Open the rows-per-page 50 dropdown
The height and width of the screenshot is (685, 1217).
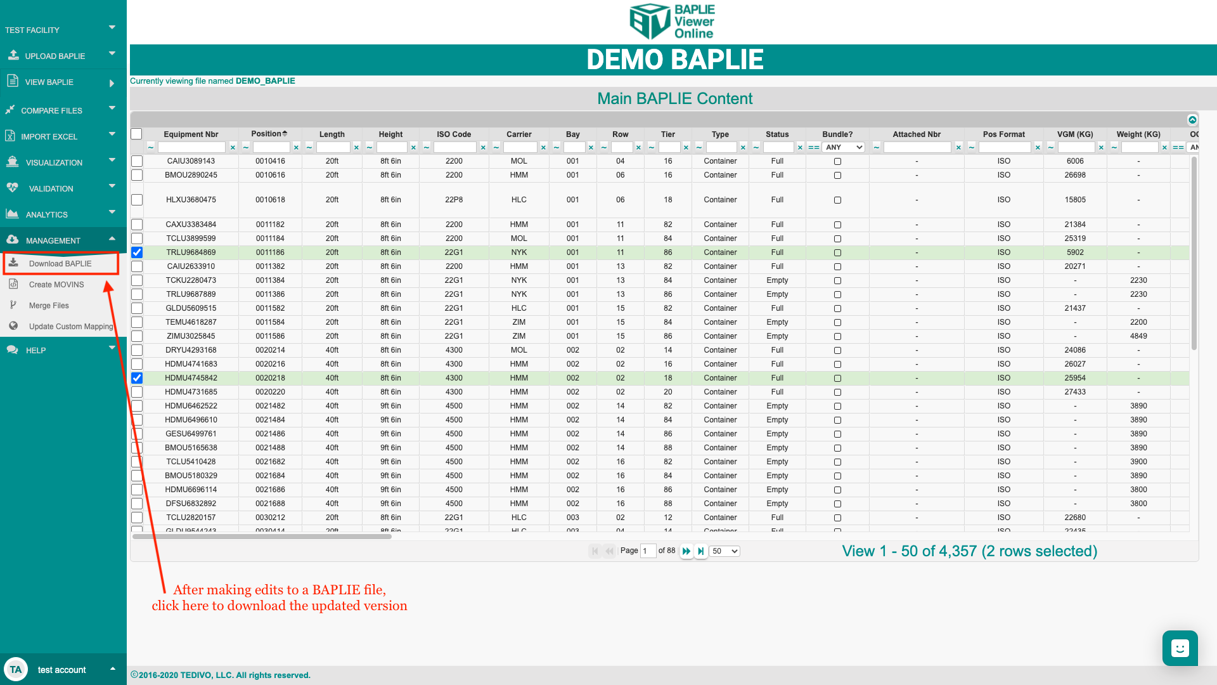[724, 551]
